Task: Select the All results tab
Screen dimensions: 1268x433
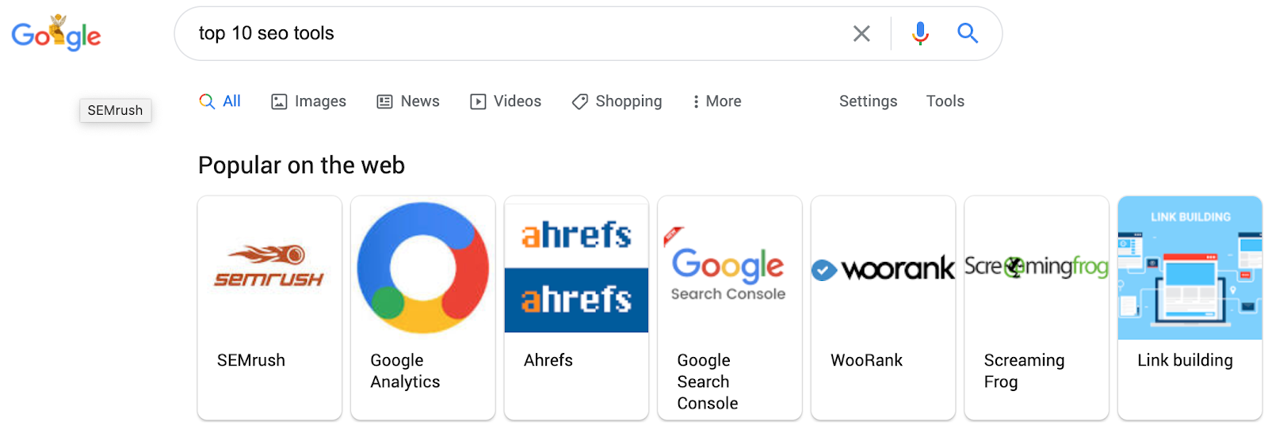Action: (x=220, y=101)
